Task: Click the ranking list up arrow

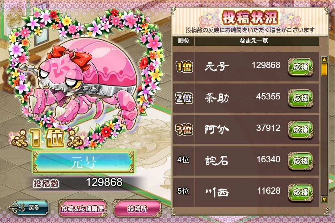Action: pyautogui.click(x=324, y=60)
